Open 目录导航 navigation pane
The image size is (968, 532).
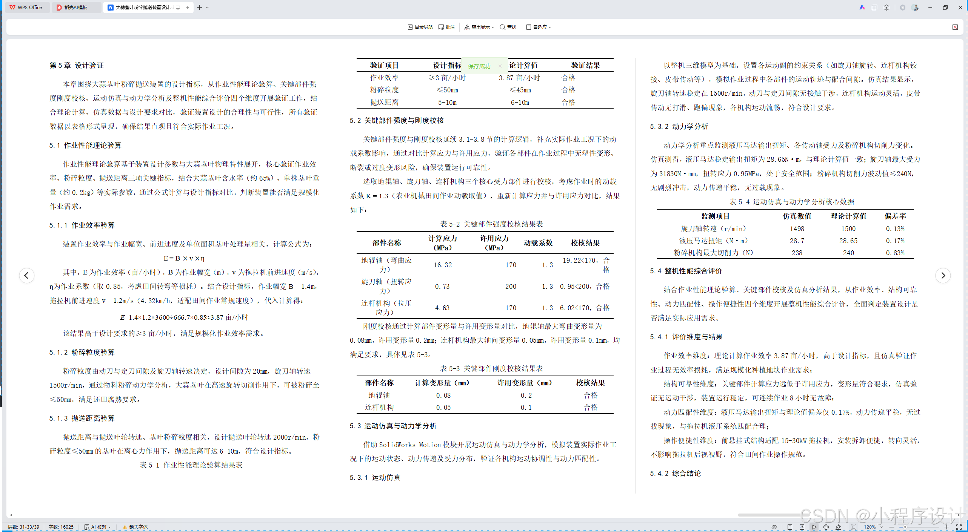point(420,27)
